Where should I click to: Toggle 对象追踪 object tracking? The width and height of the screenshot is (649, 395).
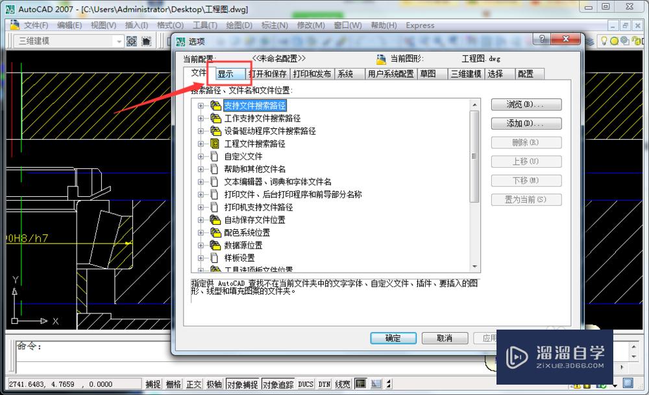[278, 384]
